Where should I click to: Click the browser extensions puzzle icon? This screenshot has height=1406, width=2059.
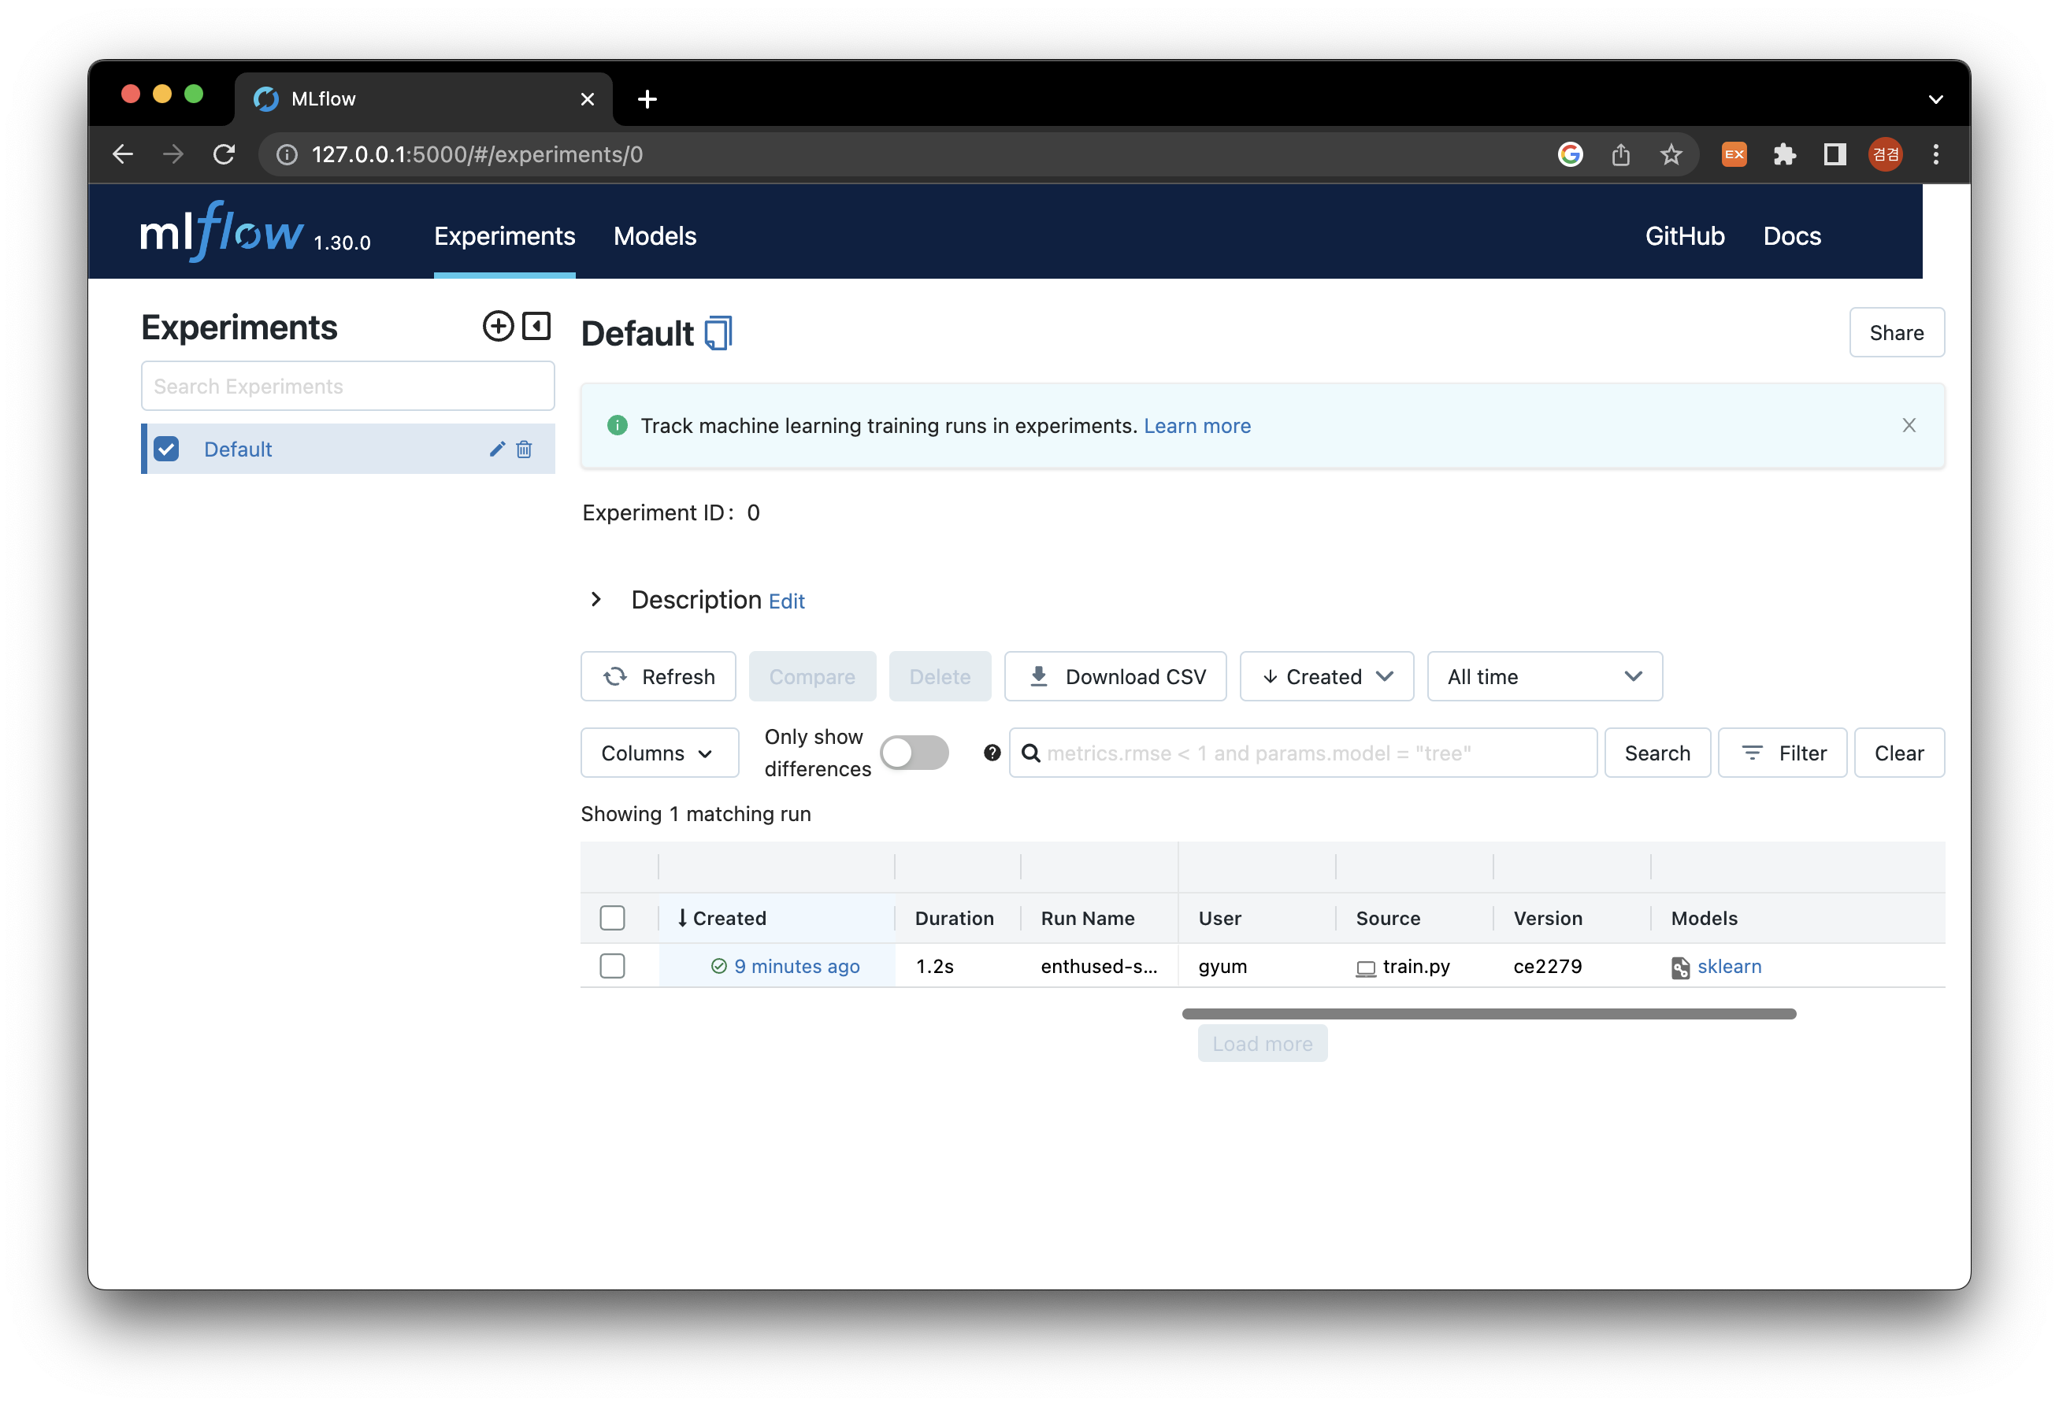(x=1784, y=155)
